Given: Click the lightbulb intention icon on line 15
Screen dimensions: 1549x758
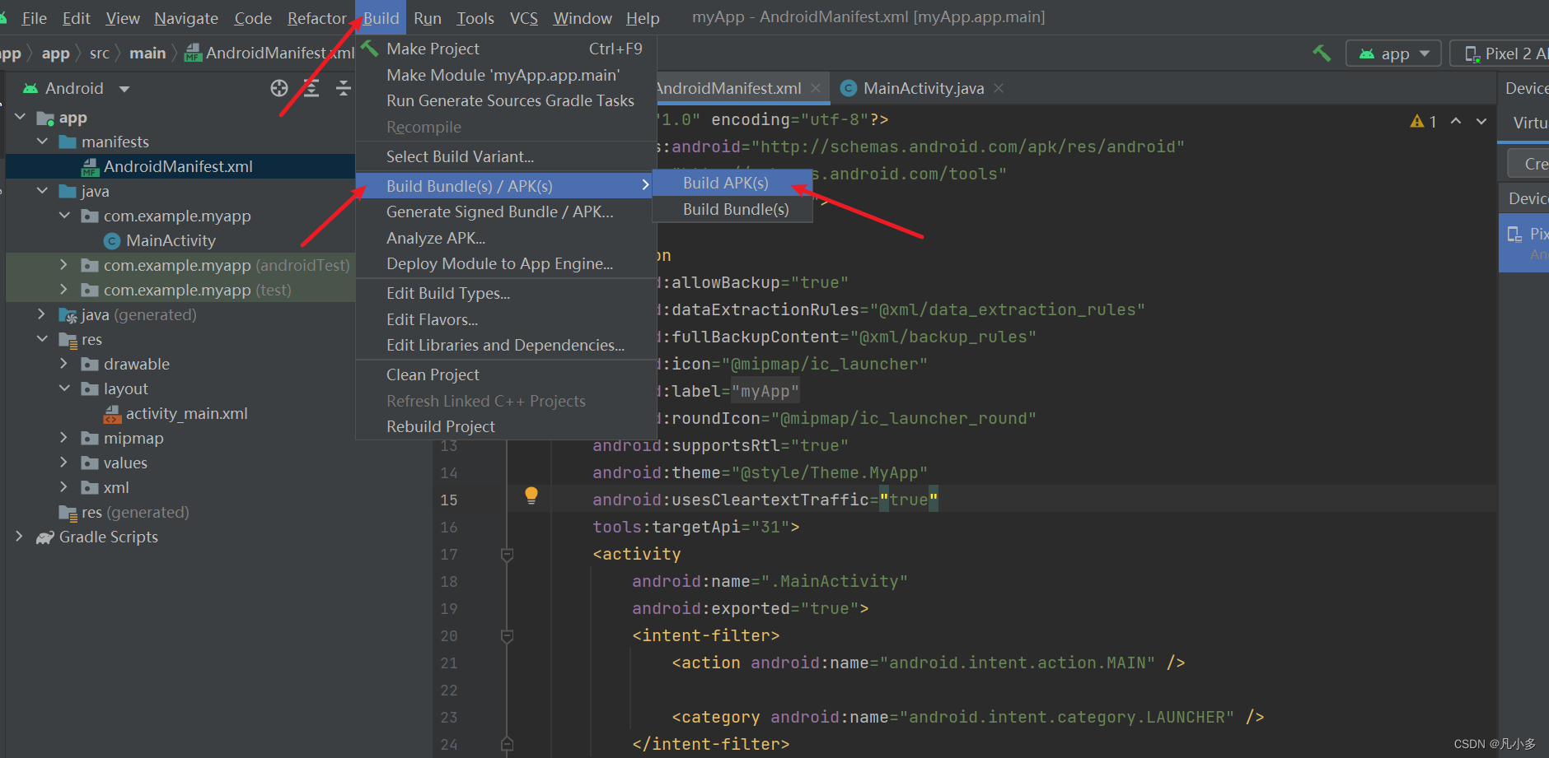Looking at the screenshot, I should coord(531,495).
